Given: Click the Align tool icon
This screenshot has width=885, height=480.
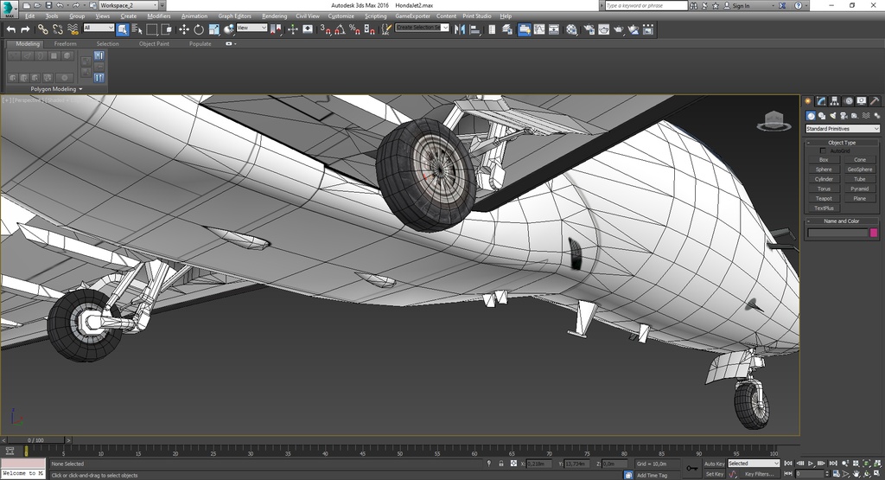Looking at the screenshot, I should [475, 29].
